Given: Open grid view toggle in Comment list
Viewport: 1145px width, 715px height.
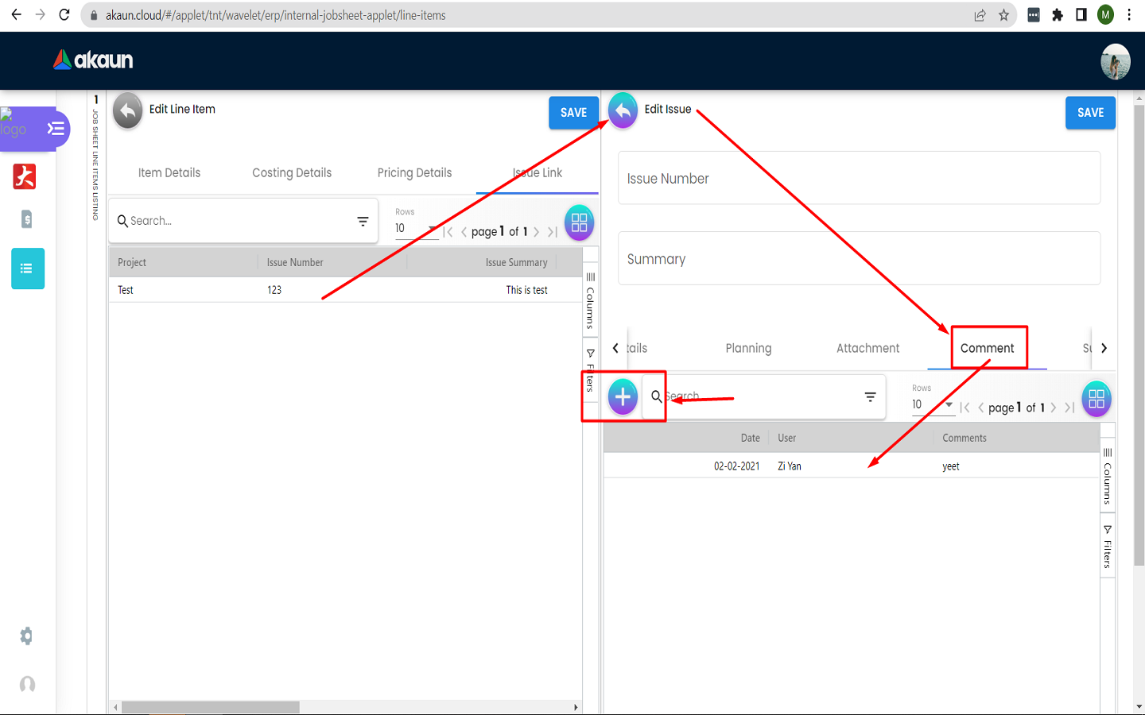Looking at the screenshot, I should (1096, 399).
